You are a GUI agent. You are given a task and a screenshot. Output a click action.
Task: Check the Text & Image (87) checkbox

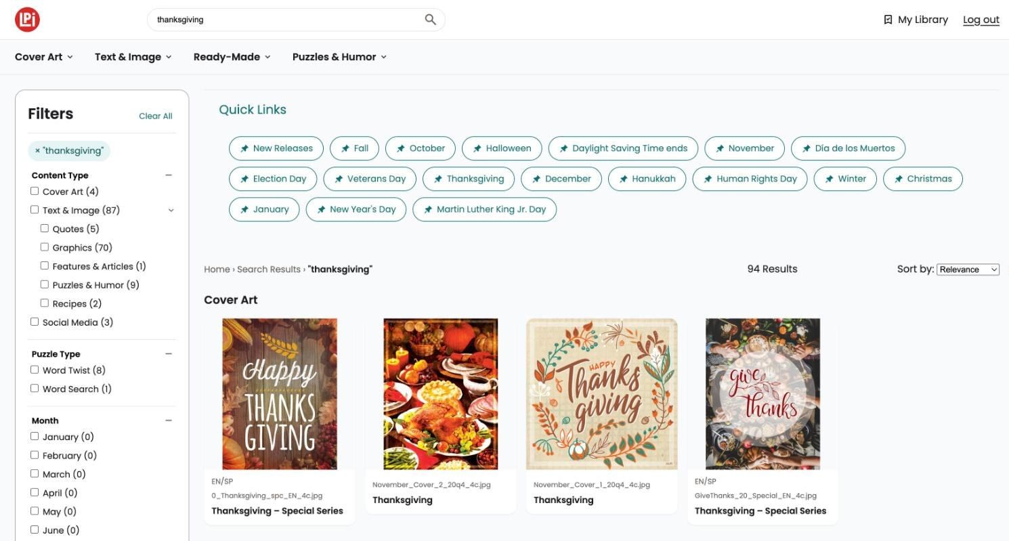click(x=35, y=210)
